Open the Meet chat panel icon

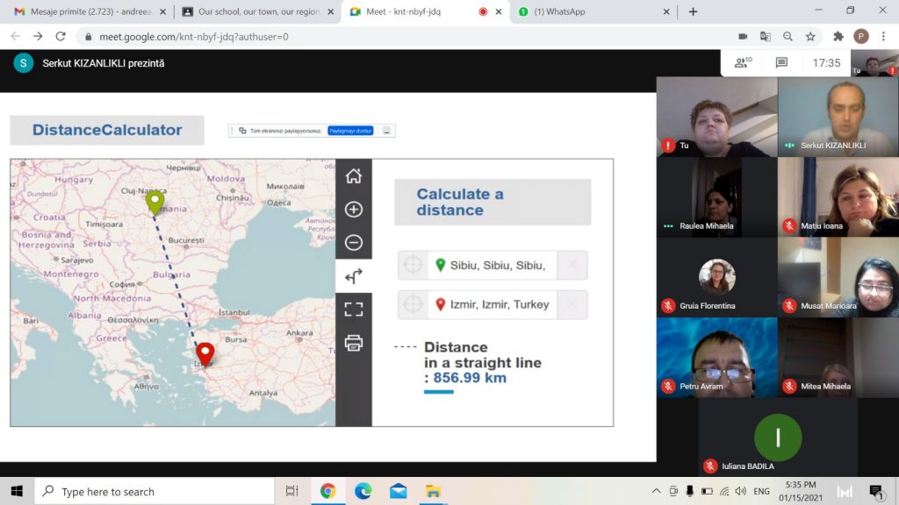click(x=781, y=63)
